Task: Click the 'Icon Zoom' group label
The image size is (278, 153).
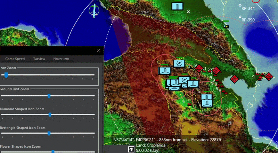Action: tap(8, 68)
